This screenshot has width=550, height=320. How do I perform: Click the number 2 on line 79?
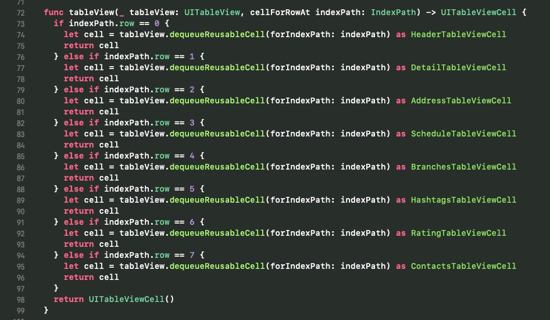(192, 89)
